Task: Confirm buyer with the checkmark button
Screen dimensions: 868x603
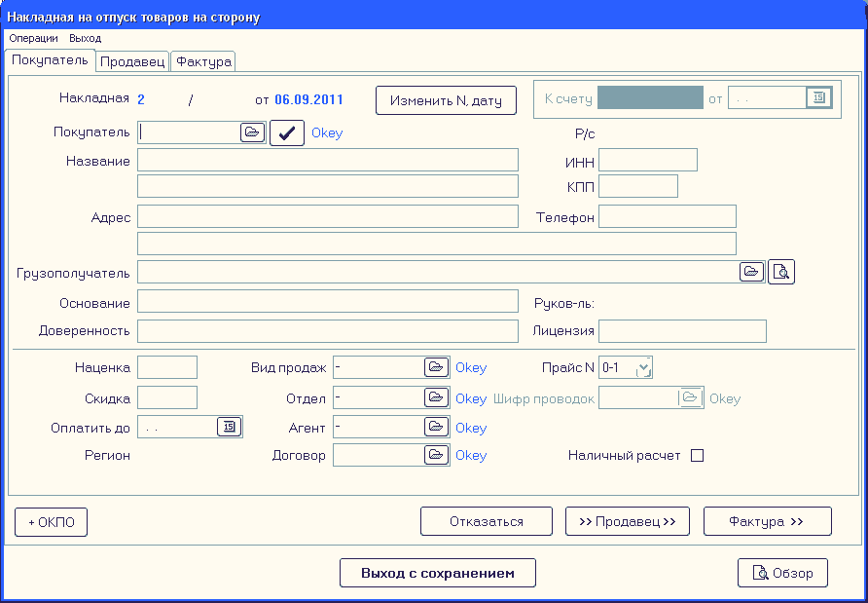Action: (287, 133)
